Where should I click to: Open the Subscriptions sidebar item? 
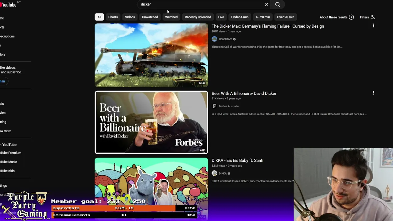[x=7, y=36]
